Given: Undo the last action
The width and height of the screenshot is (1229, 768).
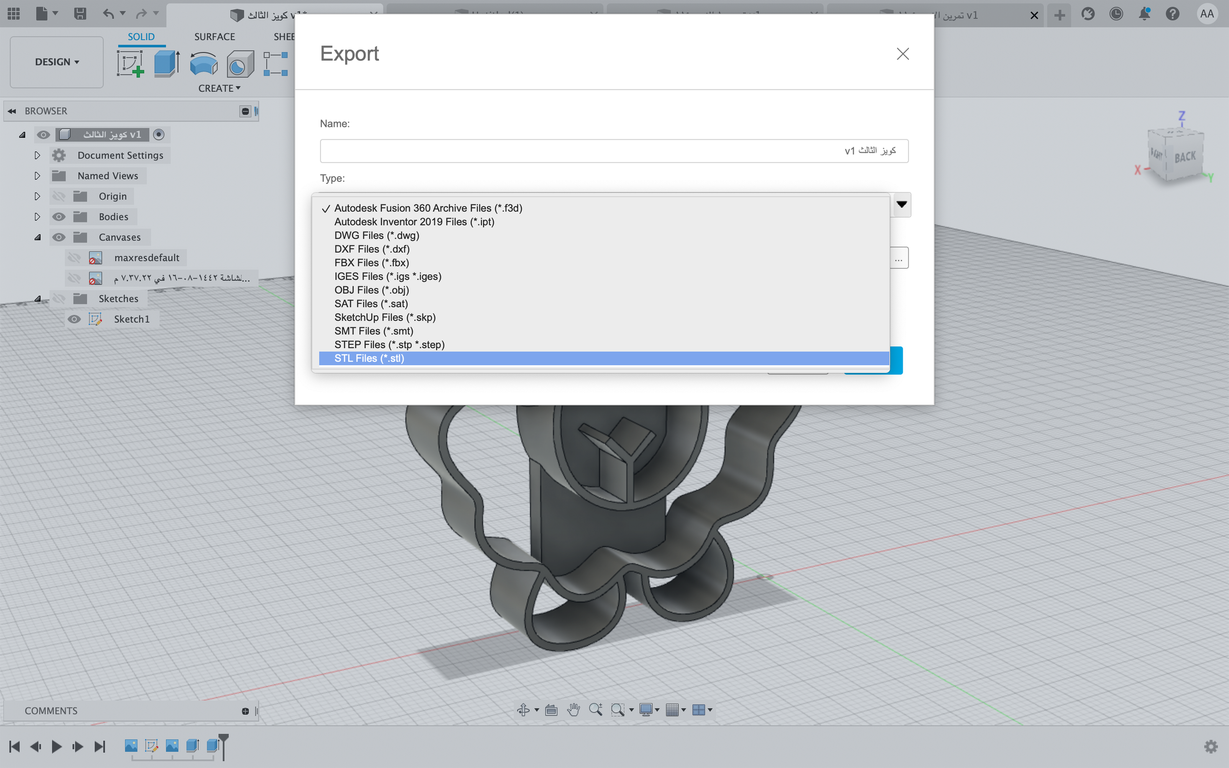Looking at the screenshot, I should tap(108, 14).
